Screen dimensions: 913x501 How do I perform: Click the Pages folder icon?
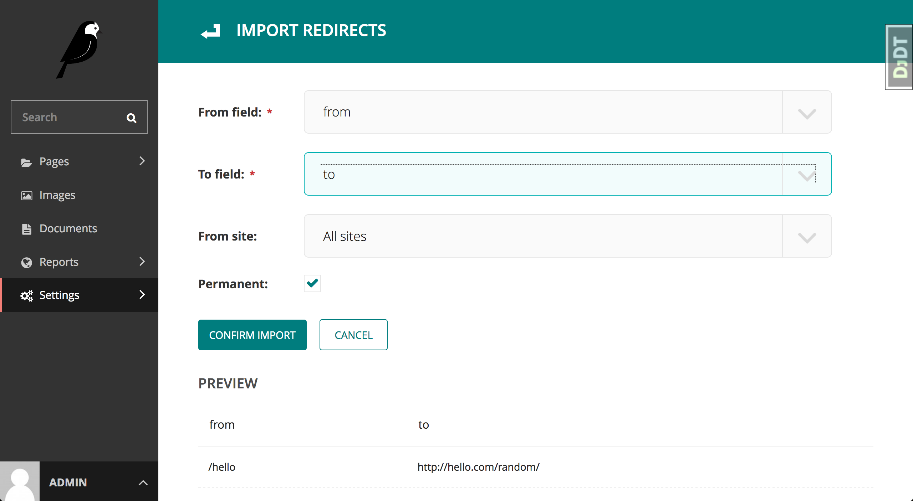[x=26, y=162]
